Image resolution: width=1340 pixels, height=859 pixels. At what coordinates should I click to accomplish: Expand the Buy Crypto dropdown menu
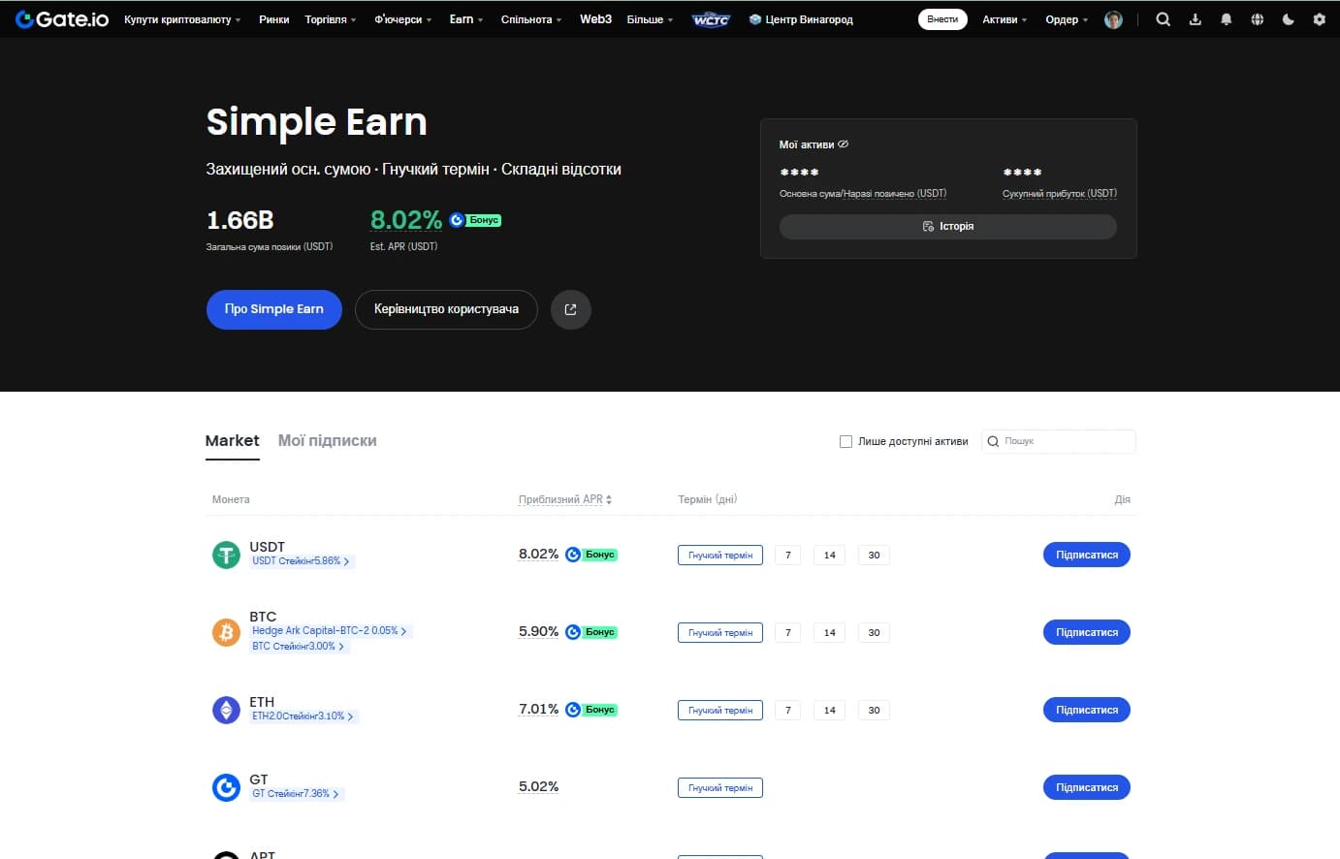click(x=182, y=19)
